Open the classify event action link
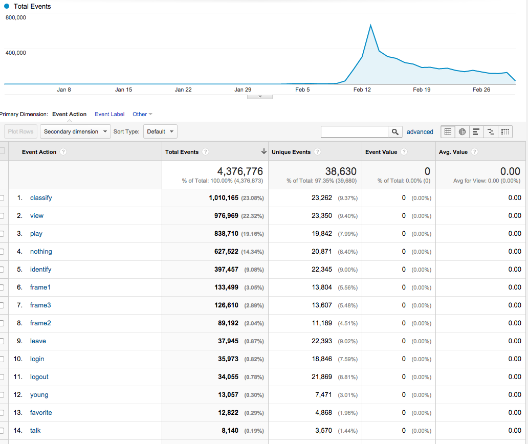This screenshot has height=444, width=528. pyautogui.click(x=41, y=198)
